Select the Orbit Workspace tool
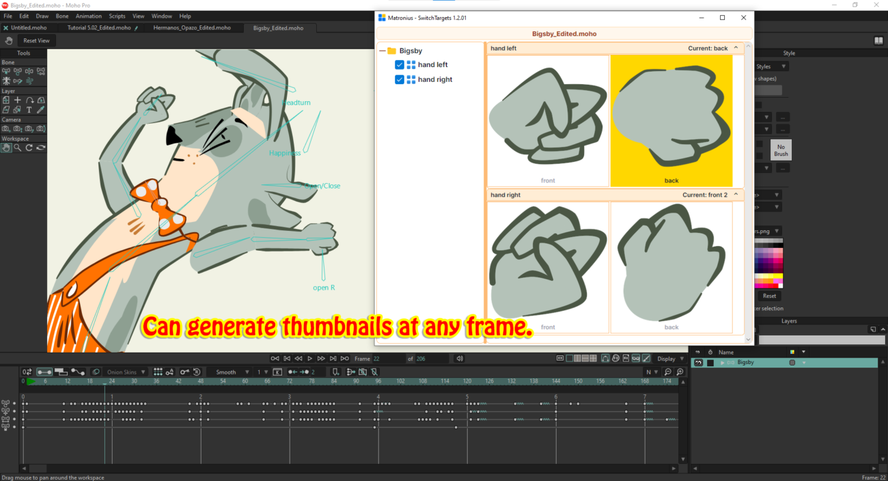 click(41, 148)
